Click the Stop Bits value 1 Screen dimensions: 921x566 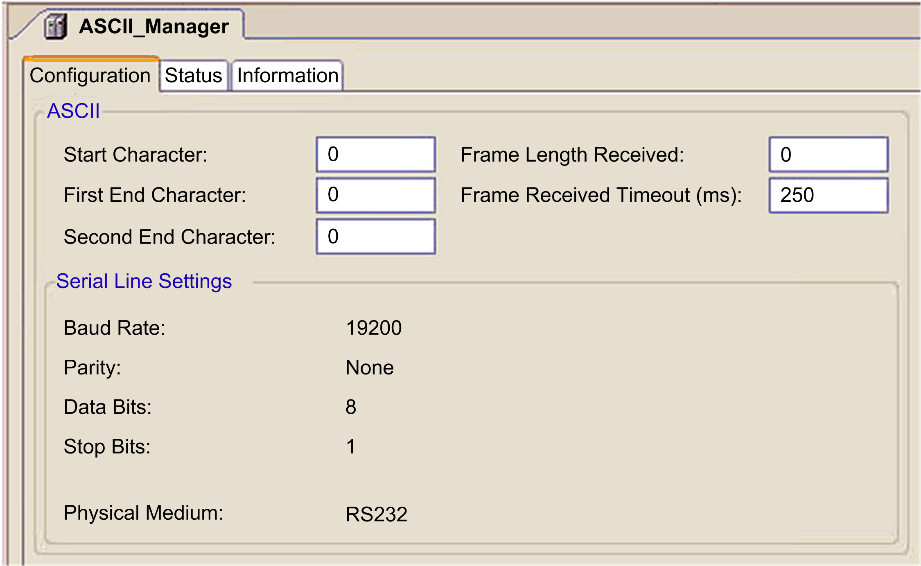pyautogui.click(x=351, y=446)
